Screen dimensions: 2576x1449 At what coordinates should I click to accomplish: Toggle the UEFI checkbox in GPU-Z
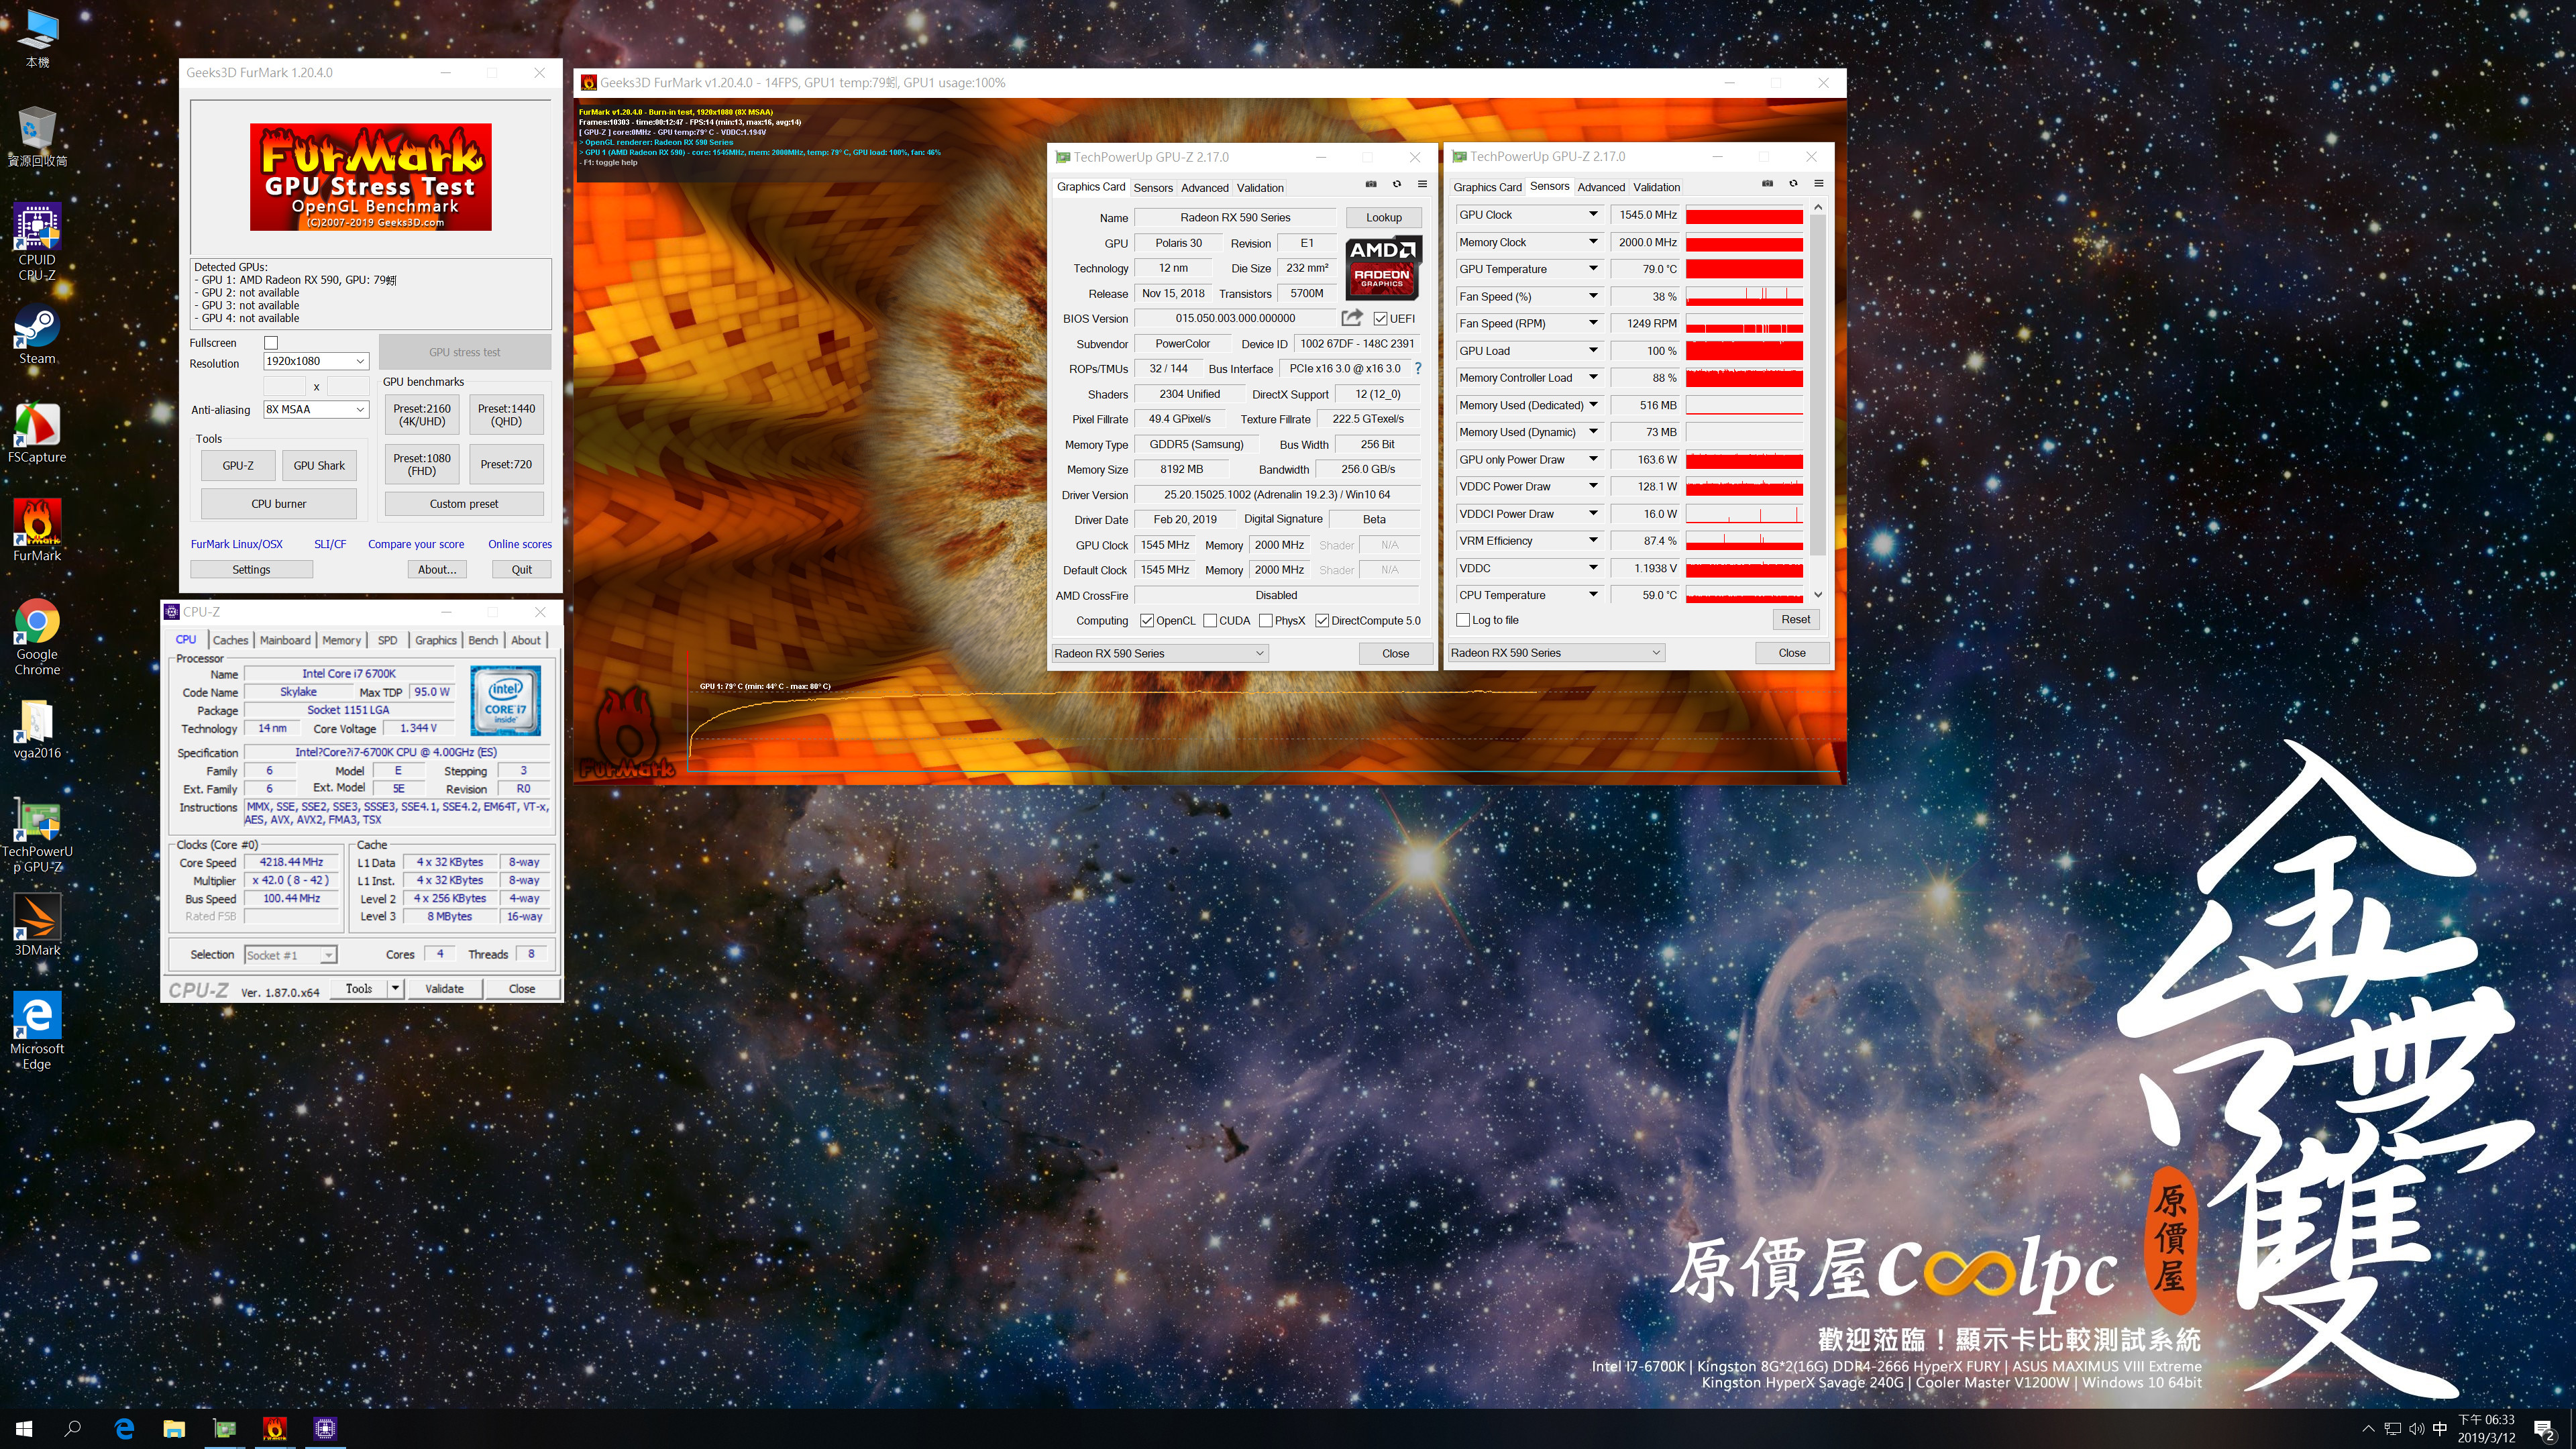point(1381,318)
